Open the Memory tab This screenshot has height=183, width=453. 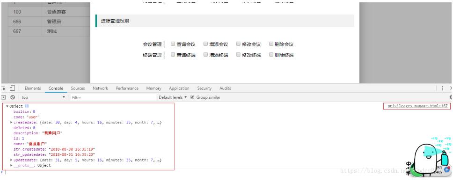tap(153, 88)
